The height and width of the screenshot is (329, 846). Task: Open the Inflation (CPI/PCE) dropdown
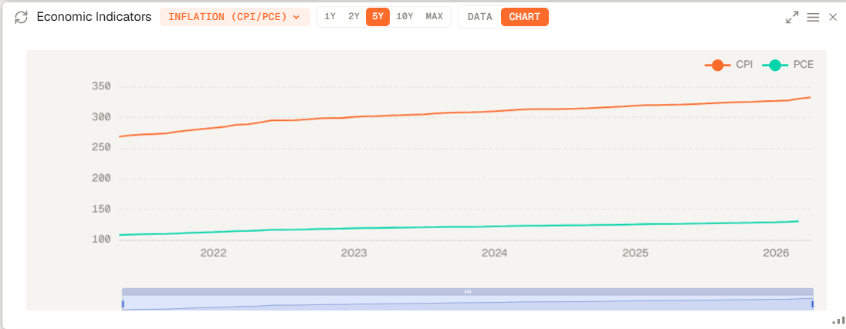pyautogui.click(x=235, y=17)
